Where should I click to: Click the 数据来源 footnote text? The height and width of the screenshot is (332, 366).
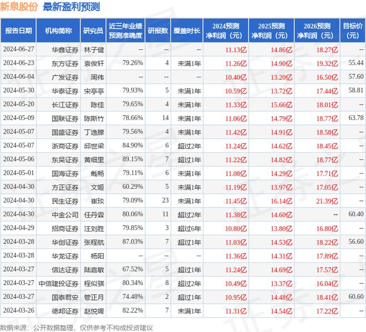tap(76, 328)
